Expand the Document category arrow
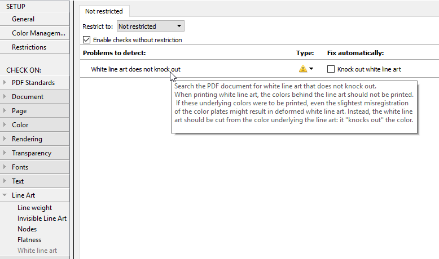Image resolution: width=439 pixels, height=259 pixels. [x=5, y=97]
